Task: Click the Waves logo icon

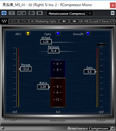Action: [4, 21]
